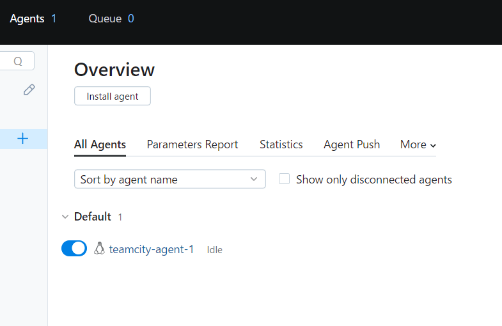Click the Overview page heading
Screen dimensions: 502x326
(114, 70)
